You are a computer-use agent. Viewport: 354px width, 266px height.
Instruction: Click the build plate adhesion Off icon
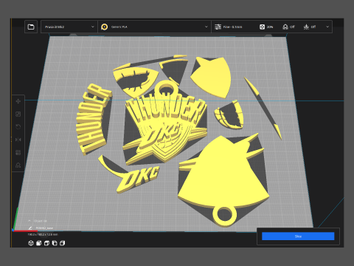(306, 27)
